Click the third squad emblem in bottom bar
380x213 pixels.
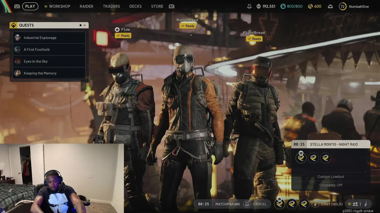pos(304,204)
